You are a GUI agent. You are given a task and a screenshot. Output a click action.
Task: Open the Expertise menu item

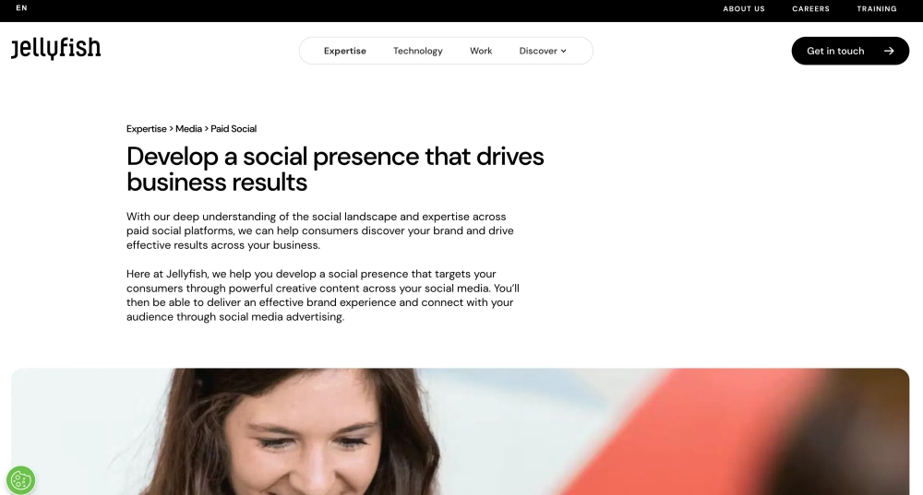(345, 51)
